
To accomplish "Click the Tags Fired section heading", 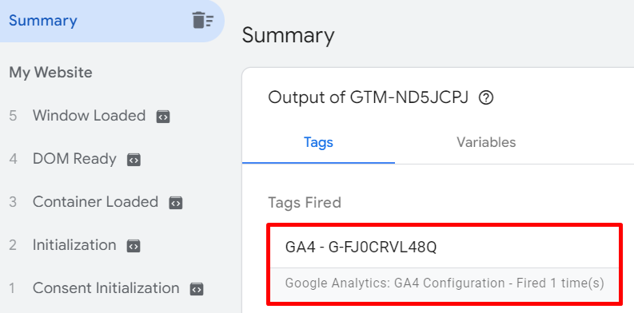I will pyautogui.click(x=305, y=202).
